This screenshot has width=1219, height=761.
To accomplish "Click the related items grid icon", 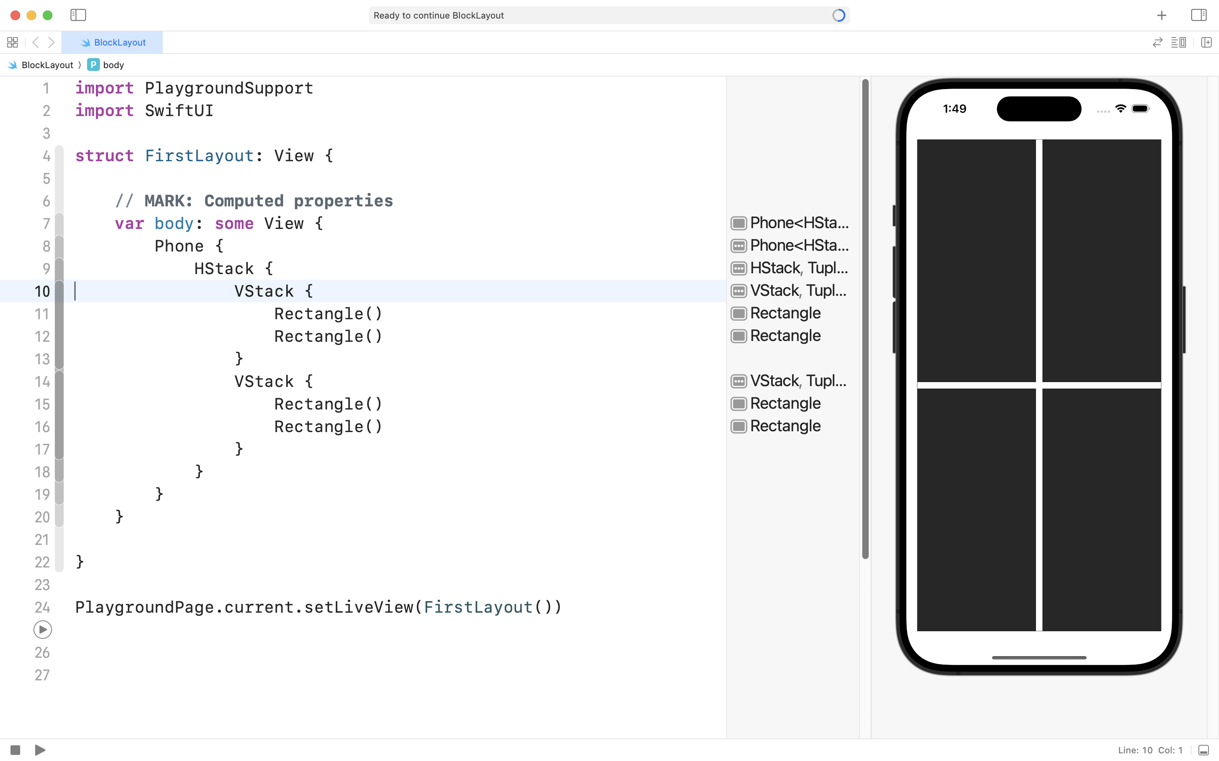I will pyautogui.click(x=12, y=42).
